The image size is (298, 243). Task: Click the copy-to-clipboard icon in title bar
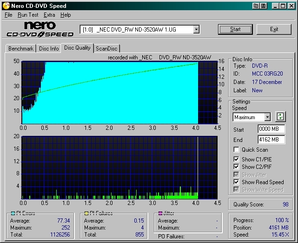click(256, 6)
